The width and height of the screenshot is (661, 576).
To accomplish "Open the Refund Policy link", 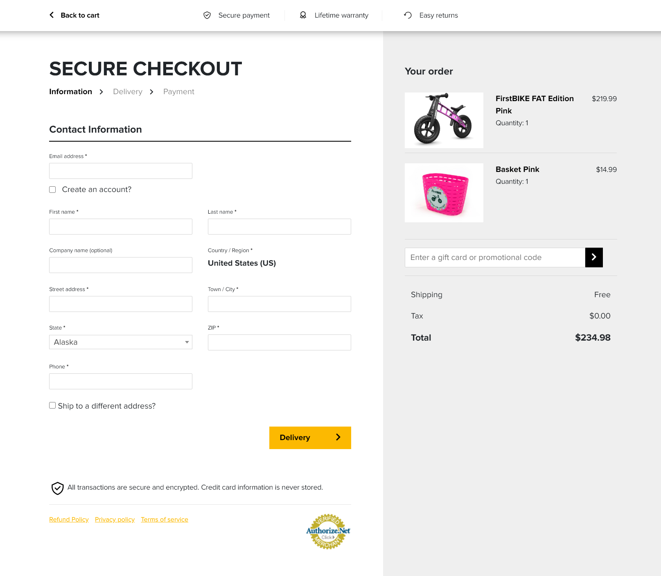I will 69,520.
